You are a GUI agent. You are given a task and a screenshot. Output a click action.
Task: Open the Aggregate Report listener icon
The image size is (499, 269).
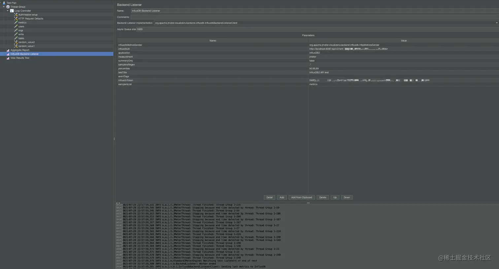click(x=8, y=50)
